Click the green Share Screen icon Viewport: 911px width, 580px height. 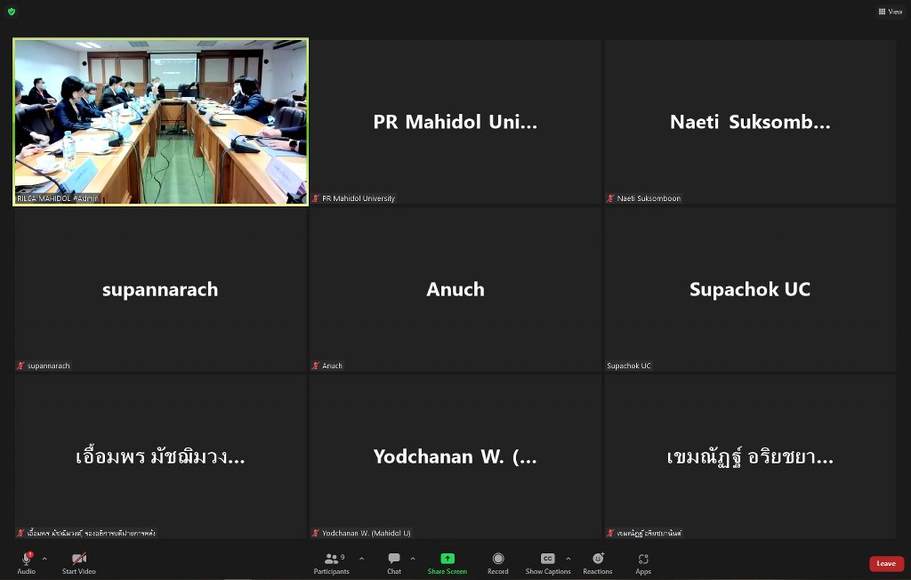tap(447, 560)
